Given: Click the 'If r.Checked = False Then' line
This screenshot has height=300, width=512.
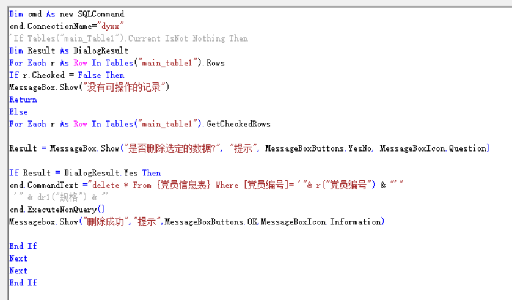Looking at the screenshot, I should click(67, 75).
